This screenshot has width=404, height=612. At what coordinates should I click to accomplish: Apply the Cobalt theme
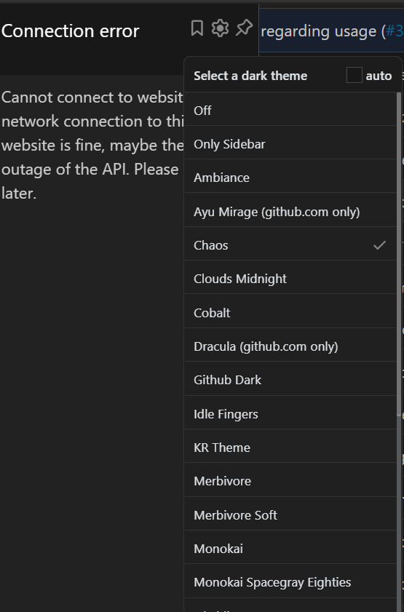(290, 313)
